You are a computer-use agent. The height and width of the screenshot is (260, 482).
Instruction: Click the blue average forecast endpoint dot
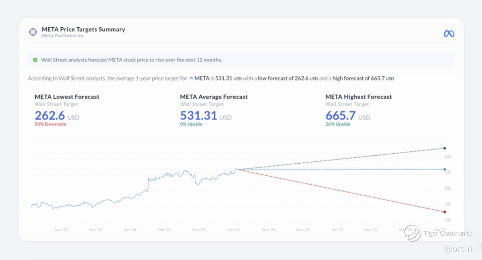445,169
